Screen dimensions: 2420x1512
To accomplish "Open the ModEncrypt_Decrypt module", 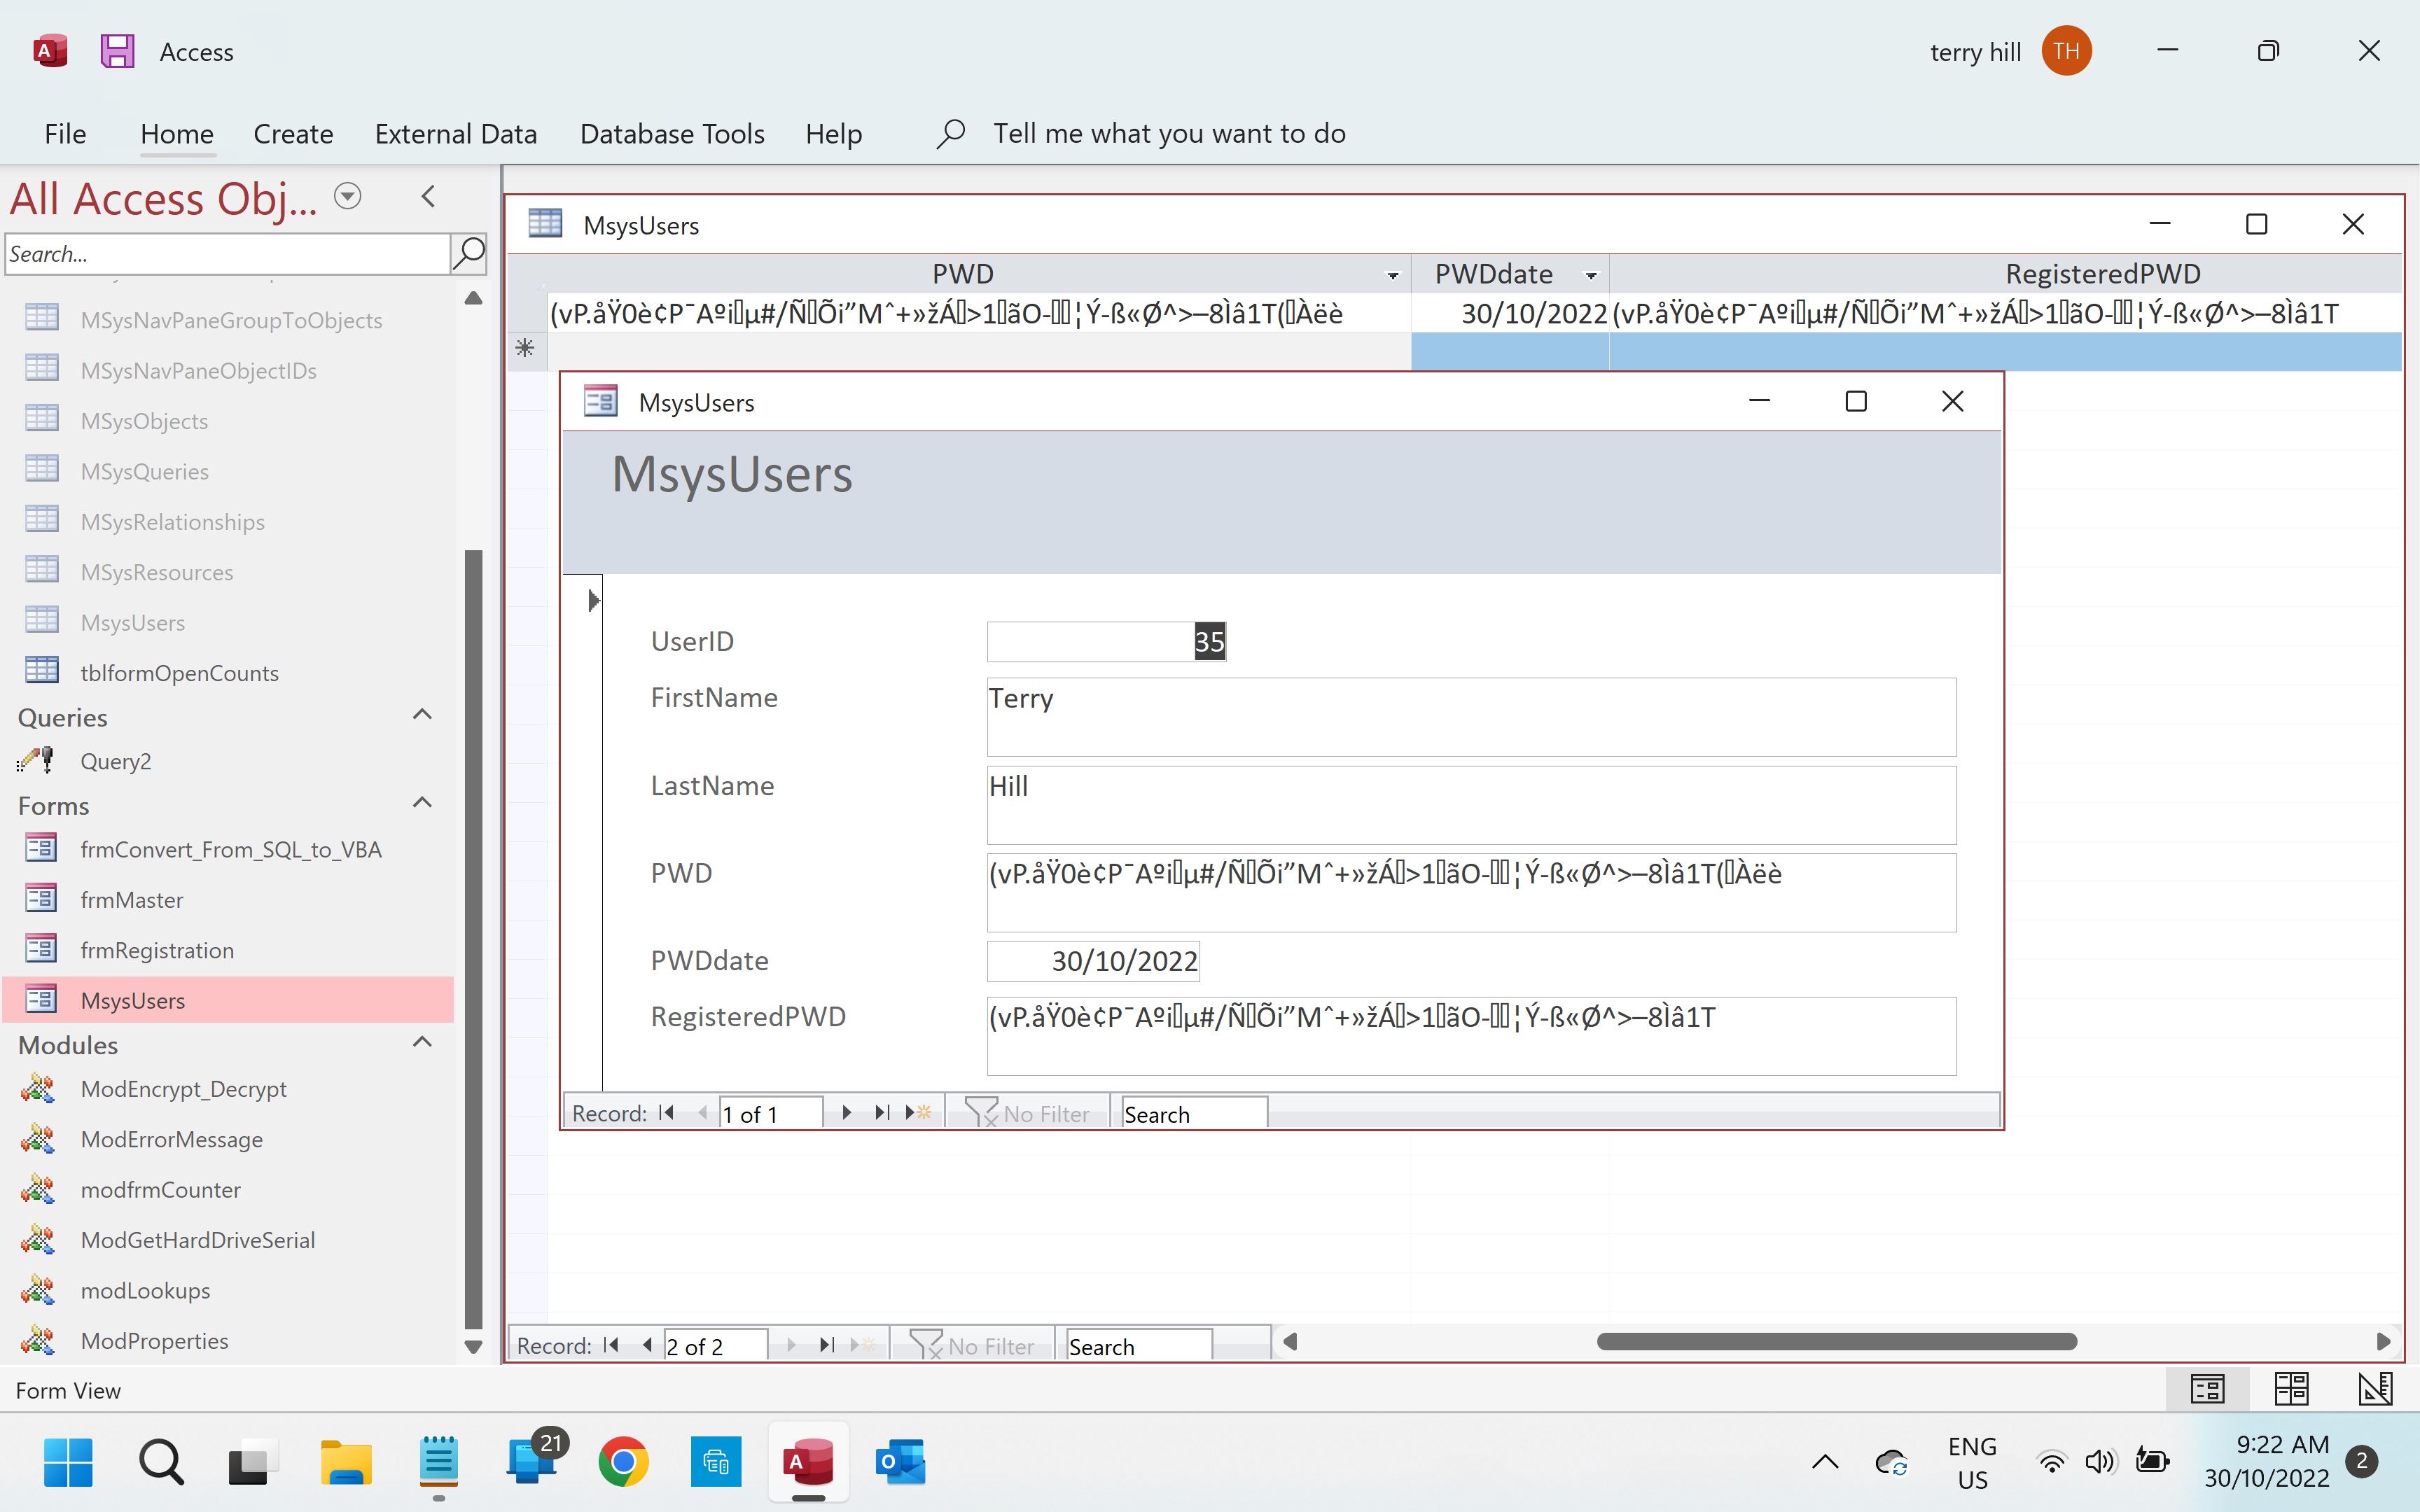I will (183, 1089).
